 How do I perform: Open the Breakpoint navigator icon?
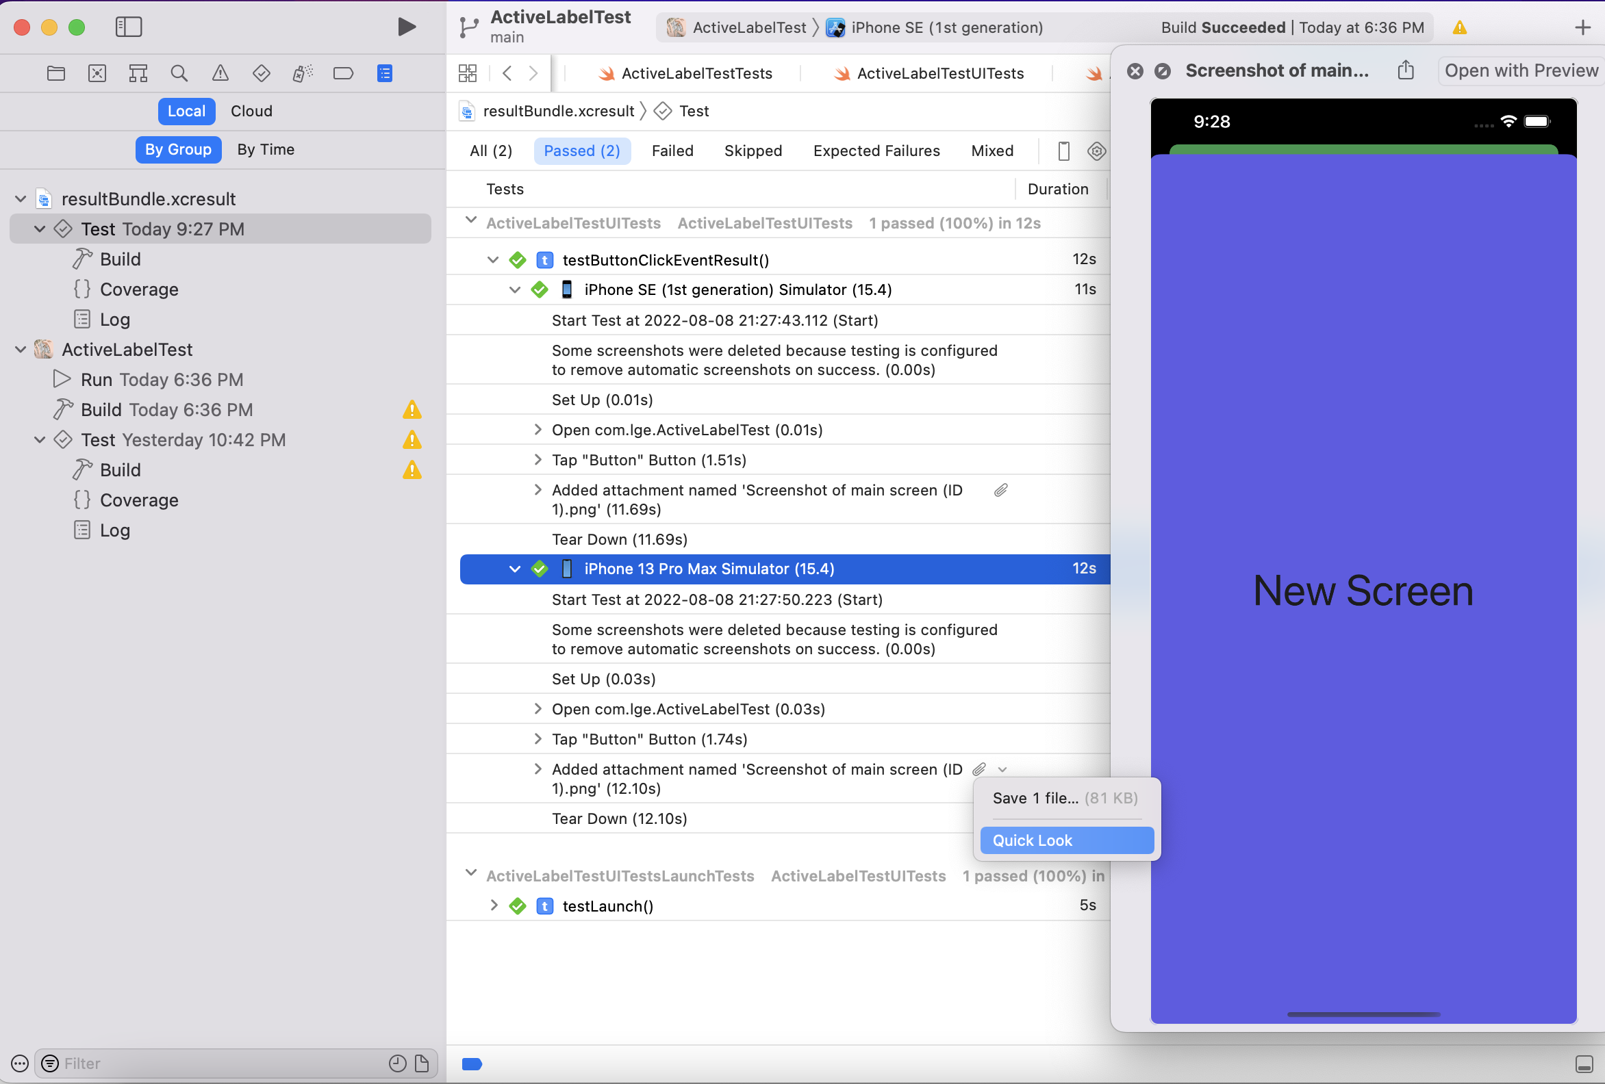(x=343, y=73)
